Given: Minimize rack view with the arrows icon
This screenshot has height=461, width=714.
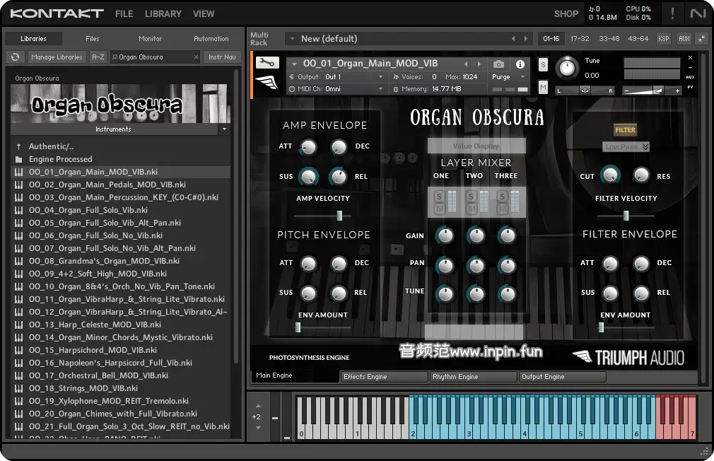Looking at the screenshot, I should tap(701, 38).
